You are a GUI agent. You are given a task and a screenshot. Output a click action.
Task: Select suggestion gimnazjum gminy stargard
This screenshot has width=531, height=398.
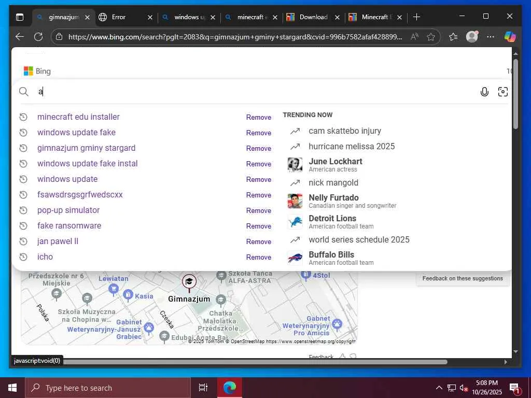87,148
